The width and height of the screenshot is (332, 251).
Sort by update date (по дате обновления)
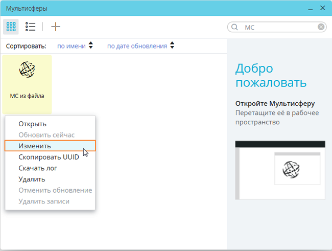[x=137, y=46]
